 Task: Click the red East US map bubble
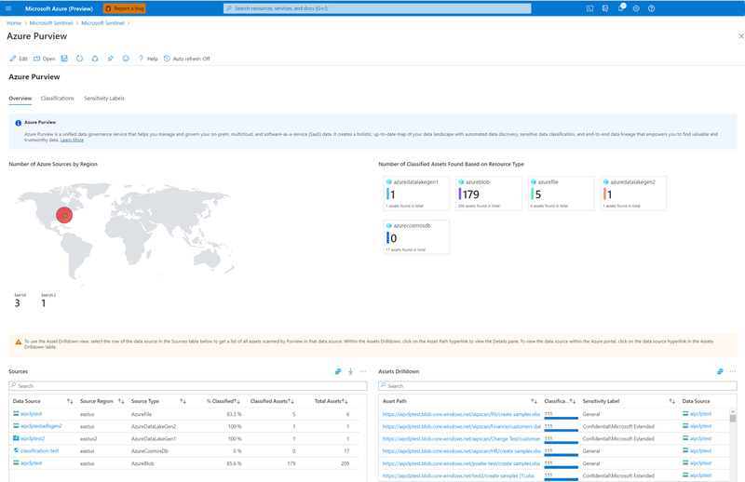pos(64,215)
